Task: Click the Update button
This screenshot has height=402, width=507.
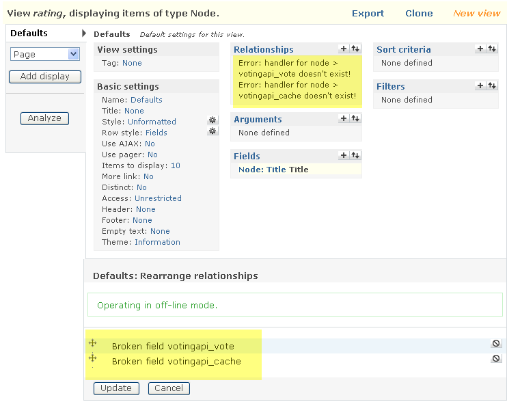Action: point(116,388)
